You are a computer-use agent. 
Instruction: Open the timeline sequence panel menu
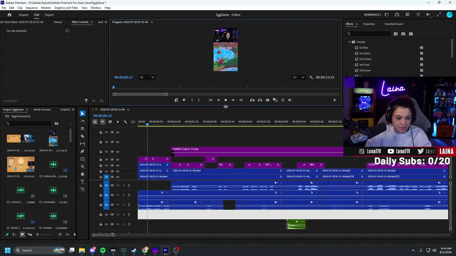128,110
